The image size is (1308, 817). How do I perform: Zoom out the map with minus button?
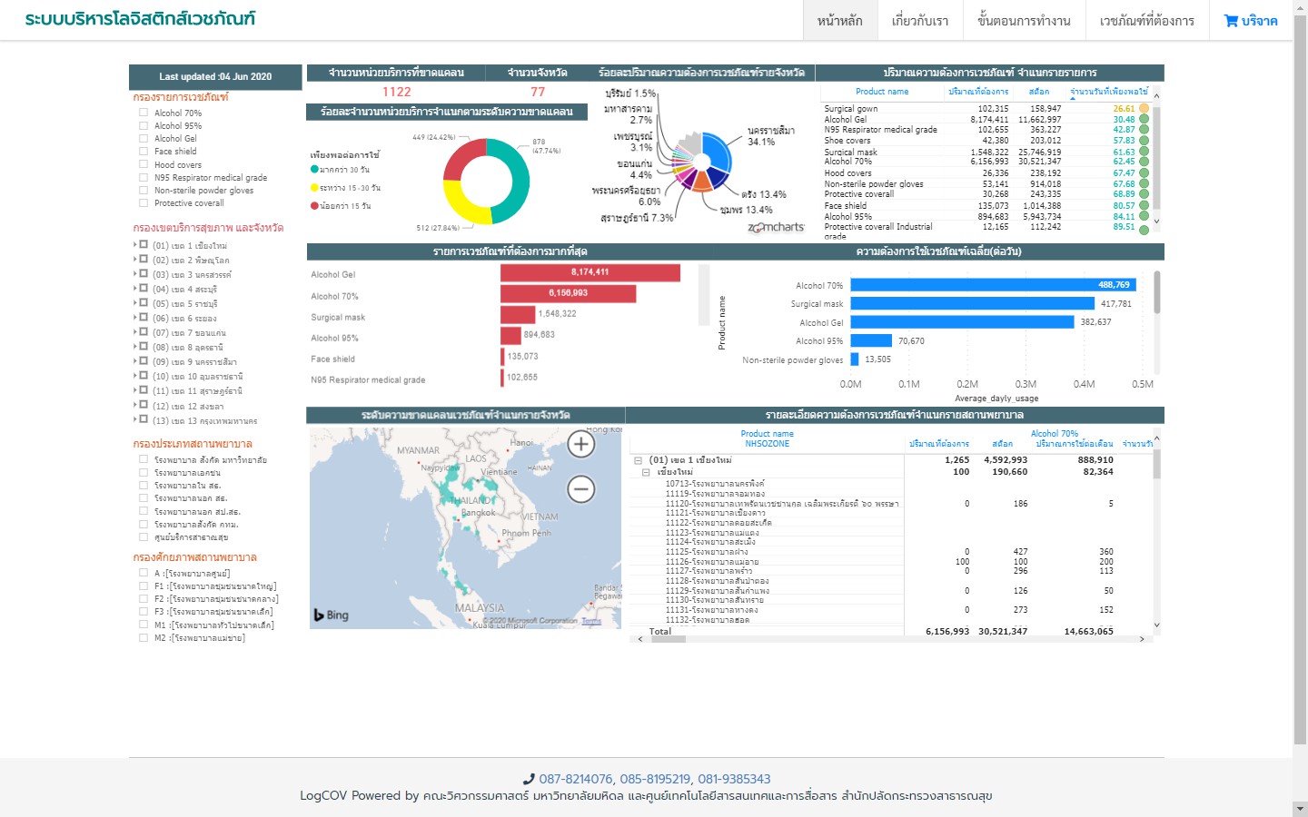pyautogui.click(x=581, y=489)
